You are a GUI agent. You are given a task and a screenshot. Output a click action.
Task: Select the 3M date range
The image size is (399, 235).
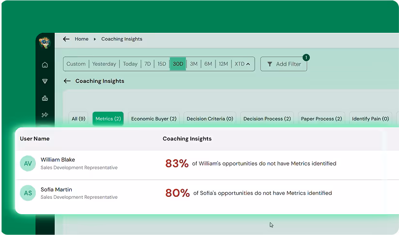pos(194,64)
